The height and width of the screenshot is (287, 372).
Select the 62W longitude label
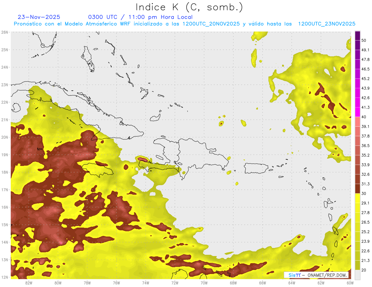tap(321, 283)
